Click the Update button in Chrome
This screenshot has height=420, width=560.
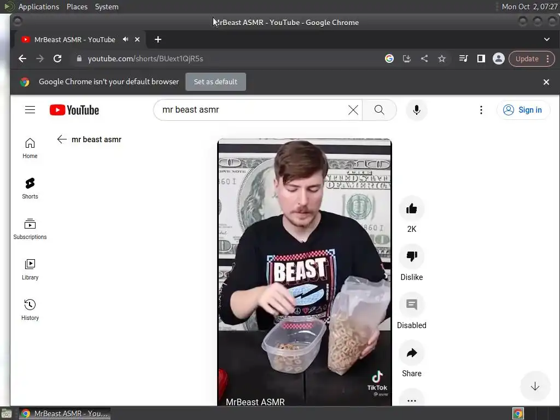tap(527, 59)
